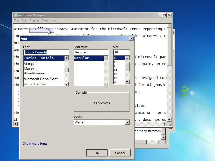
Task: Confirm font choice with OK button
Action: click(97, 153)
